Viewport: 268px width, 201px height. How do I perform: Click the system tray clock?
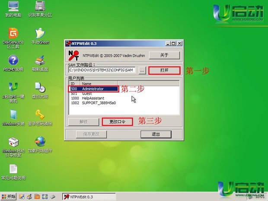[260, 197]
